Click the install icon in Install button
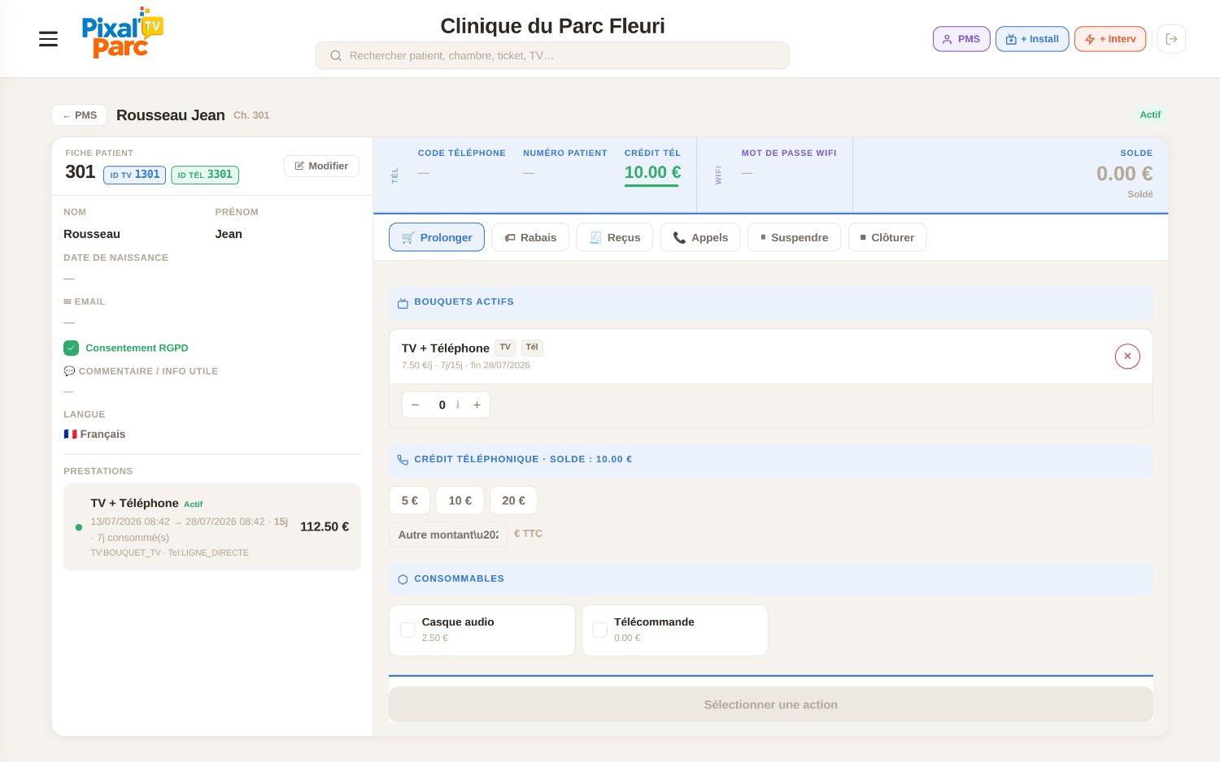 click(1011, 39)
